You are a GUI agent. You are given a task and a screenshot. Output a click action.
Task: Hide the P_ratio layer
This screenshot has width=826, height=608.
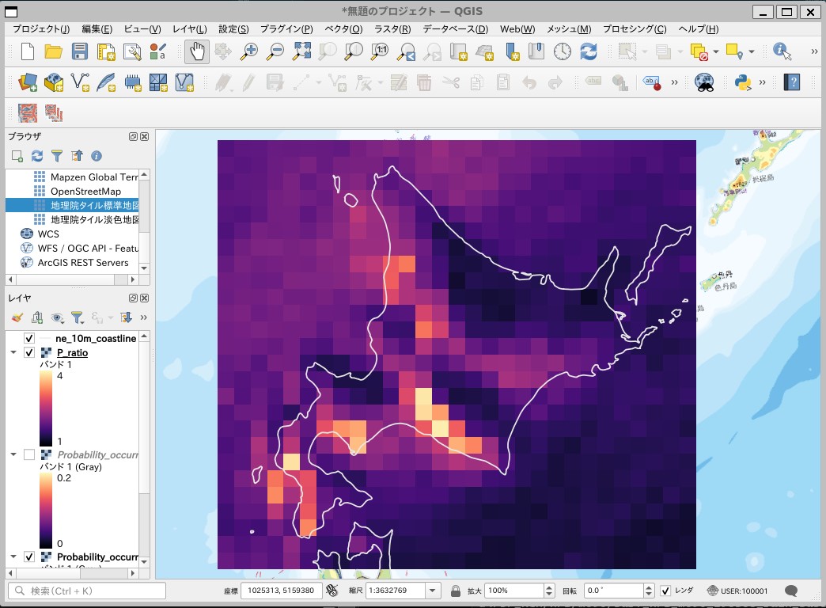29,353
